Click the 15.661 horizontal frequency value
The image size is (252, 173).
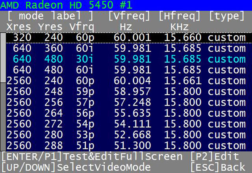[x=183, y=81]
